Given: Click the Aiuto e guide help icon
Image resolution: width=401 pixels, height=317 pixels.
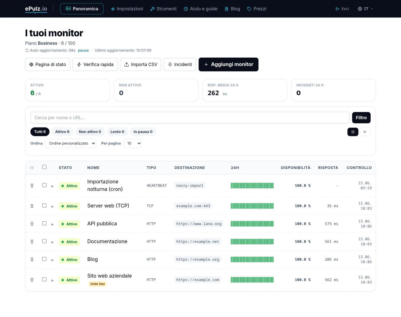Looking at the screenshot, I should (186, 9).
